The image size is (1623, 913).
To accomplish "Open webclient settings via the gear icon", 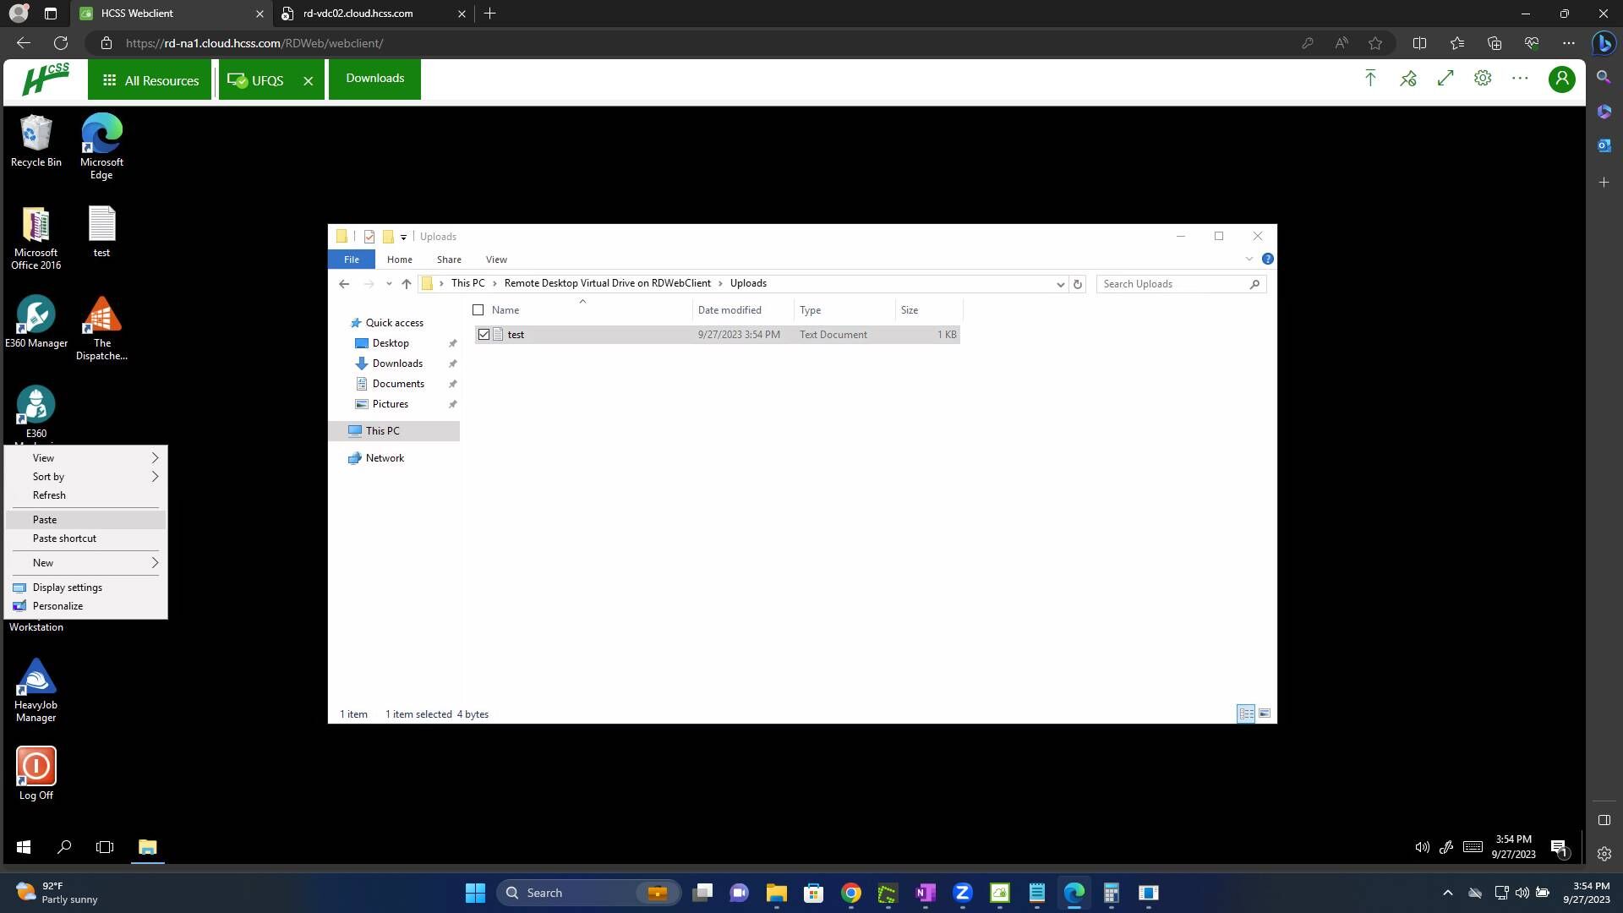I will (x=1483, y=78).
